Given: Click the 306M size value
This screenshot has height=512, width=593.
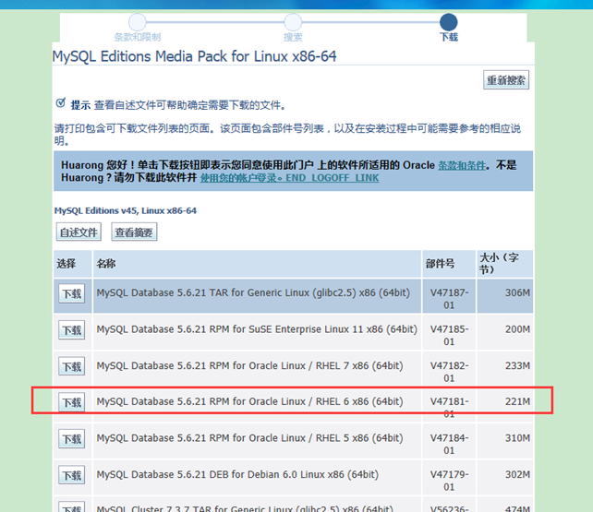Looking at the screenshot, I should coord(517,292).
